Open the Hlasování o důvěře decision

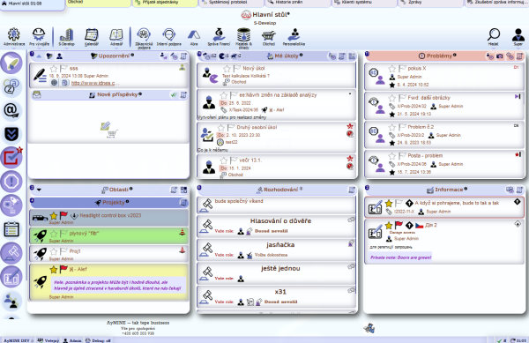(280, 221)
